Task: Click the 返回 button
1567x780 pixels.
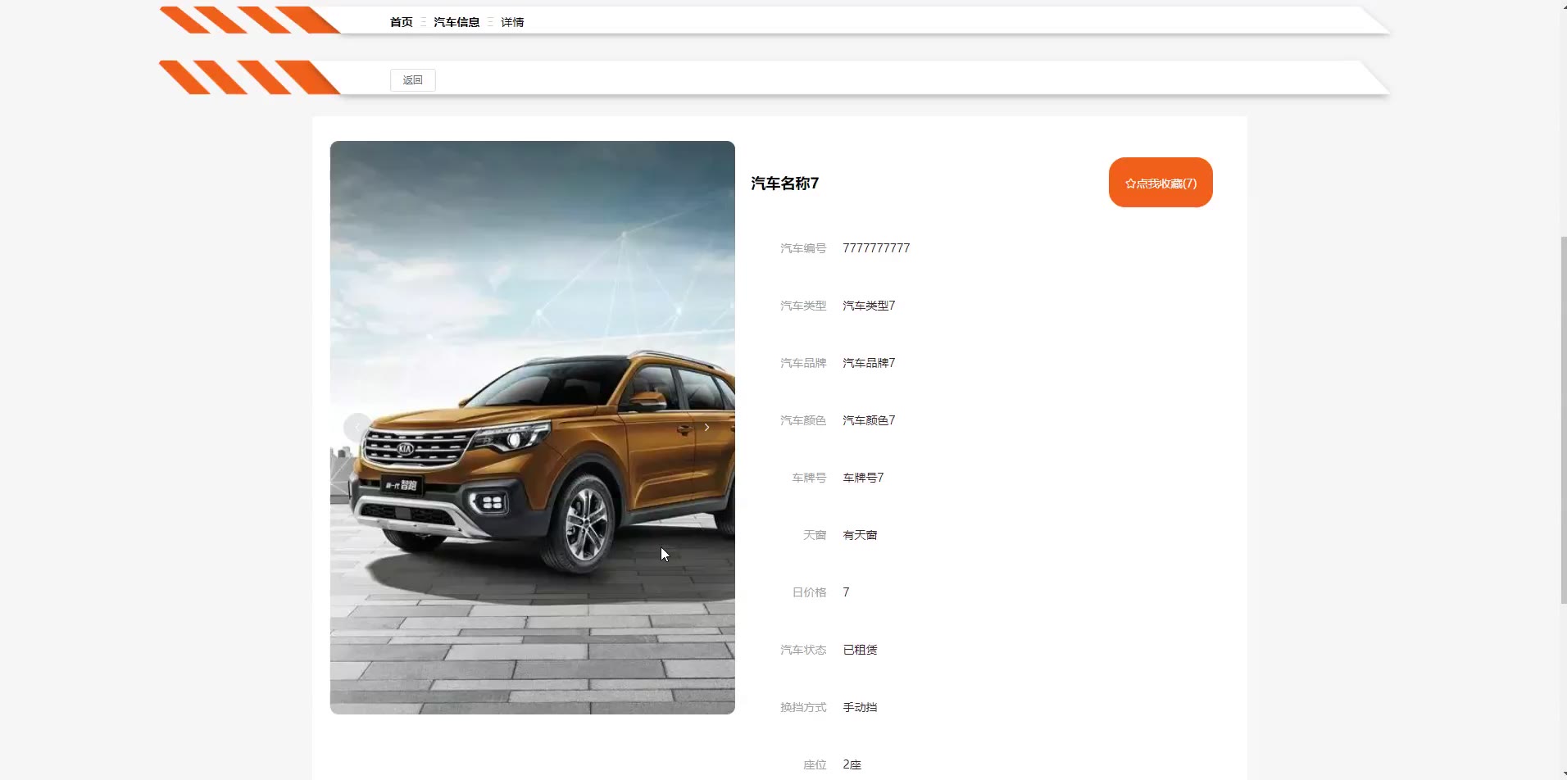Action: [412, 79]
